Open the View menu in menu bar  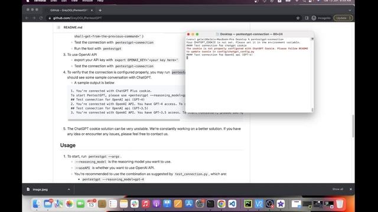pyautogui.click(x=74, y=1)
